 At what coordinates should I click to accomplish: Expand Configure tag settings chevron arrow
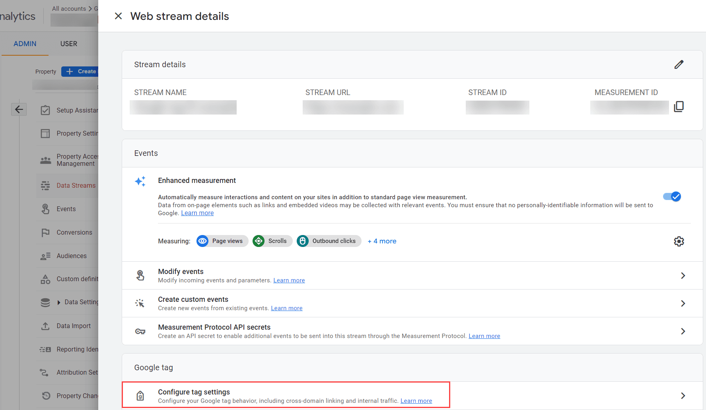683,396
